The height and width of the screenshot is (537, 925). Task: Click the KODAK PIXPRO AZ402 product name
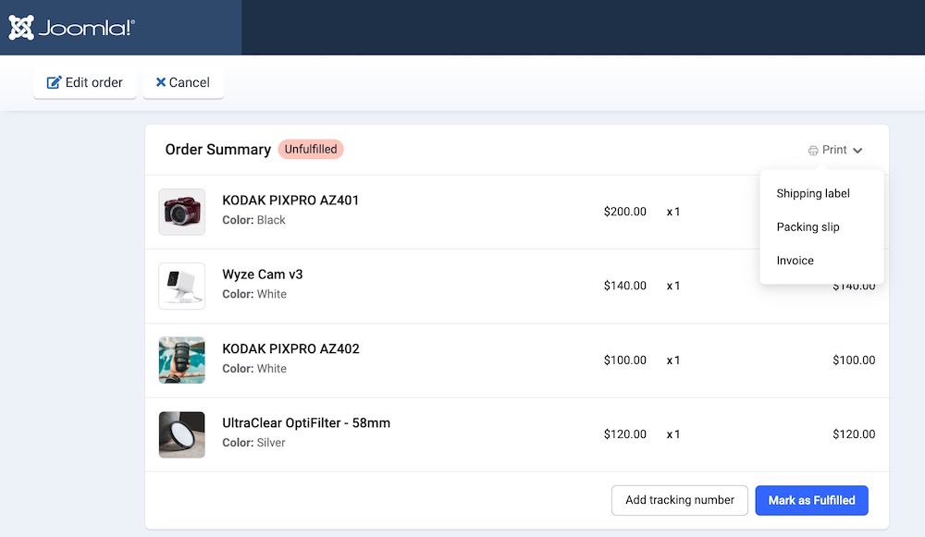[290, 348]
